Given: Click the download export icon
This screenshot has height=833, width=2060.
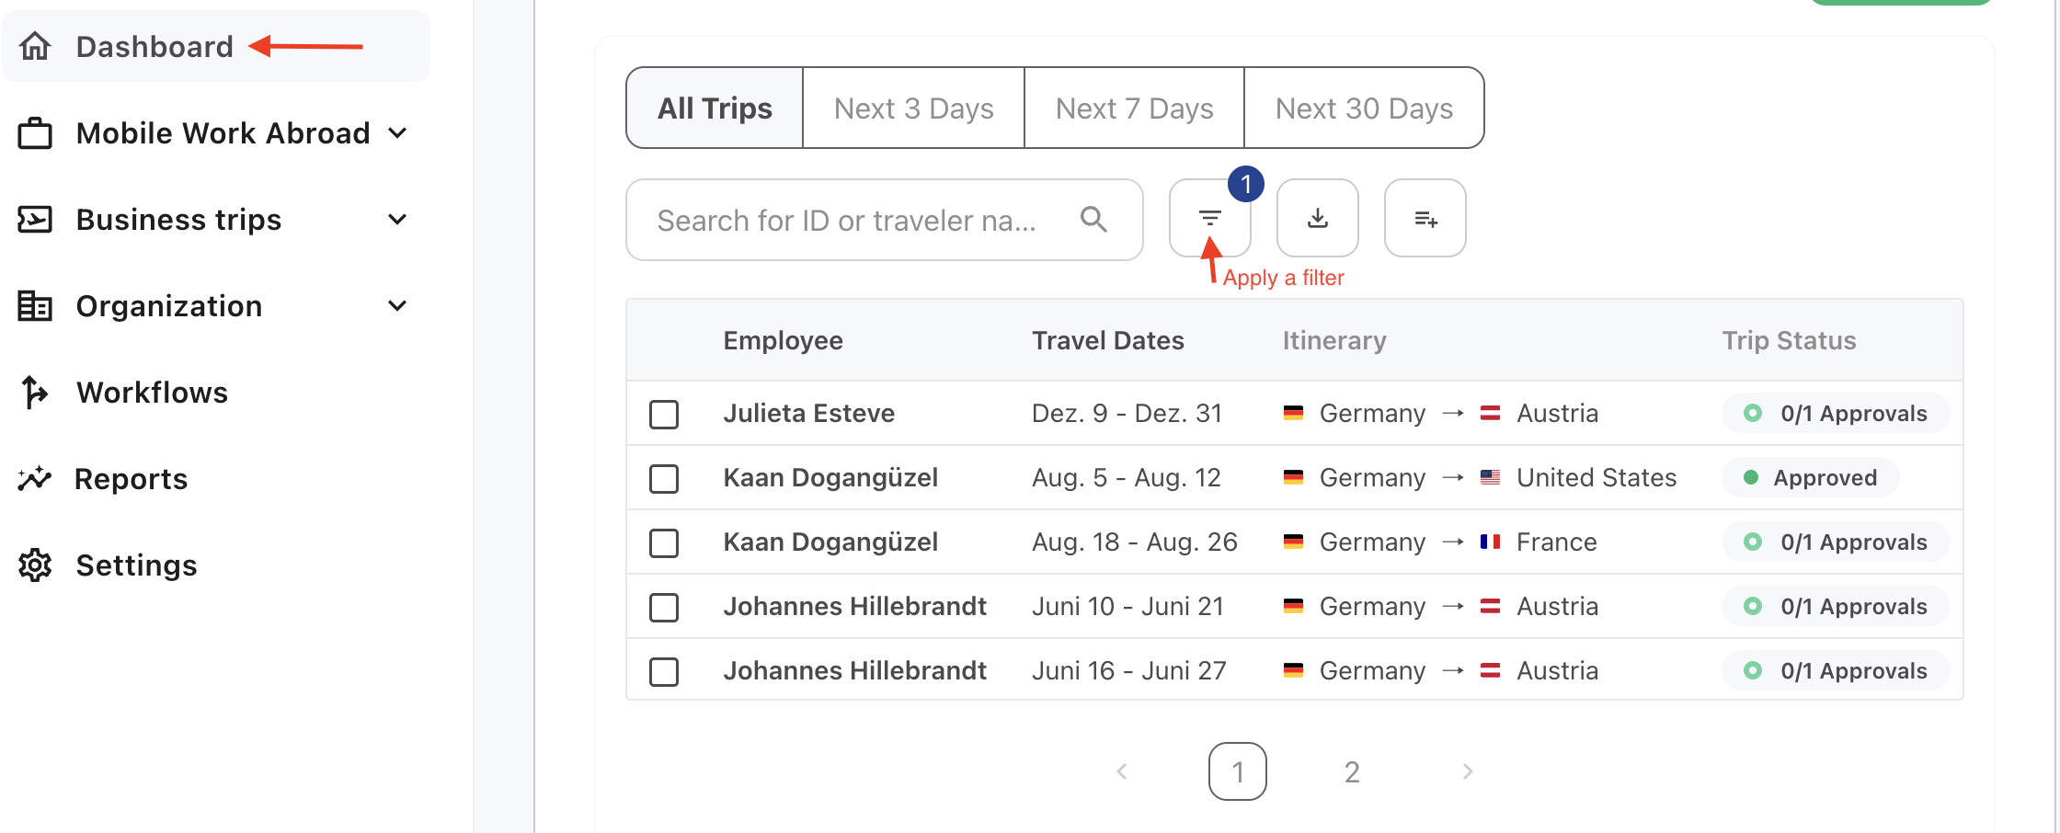Looking at the screenshot, I should (x=1317, y=219).
